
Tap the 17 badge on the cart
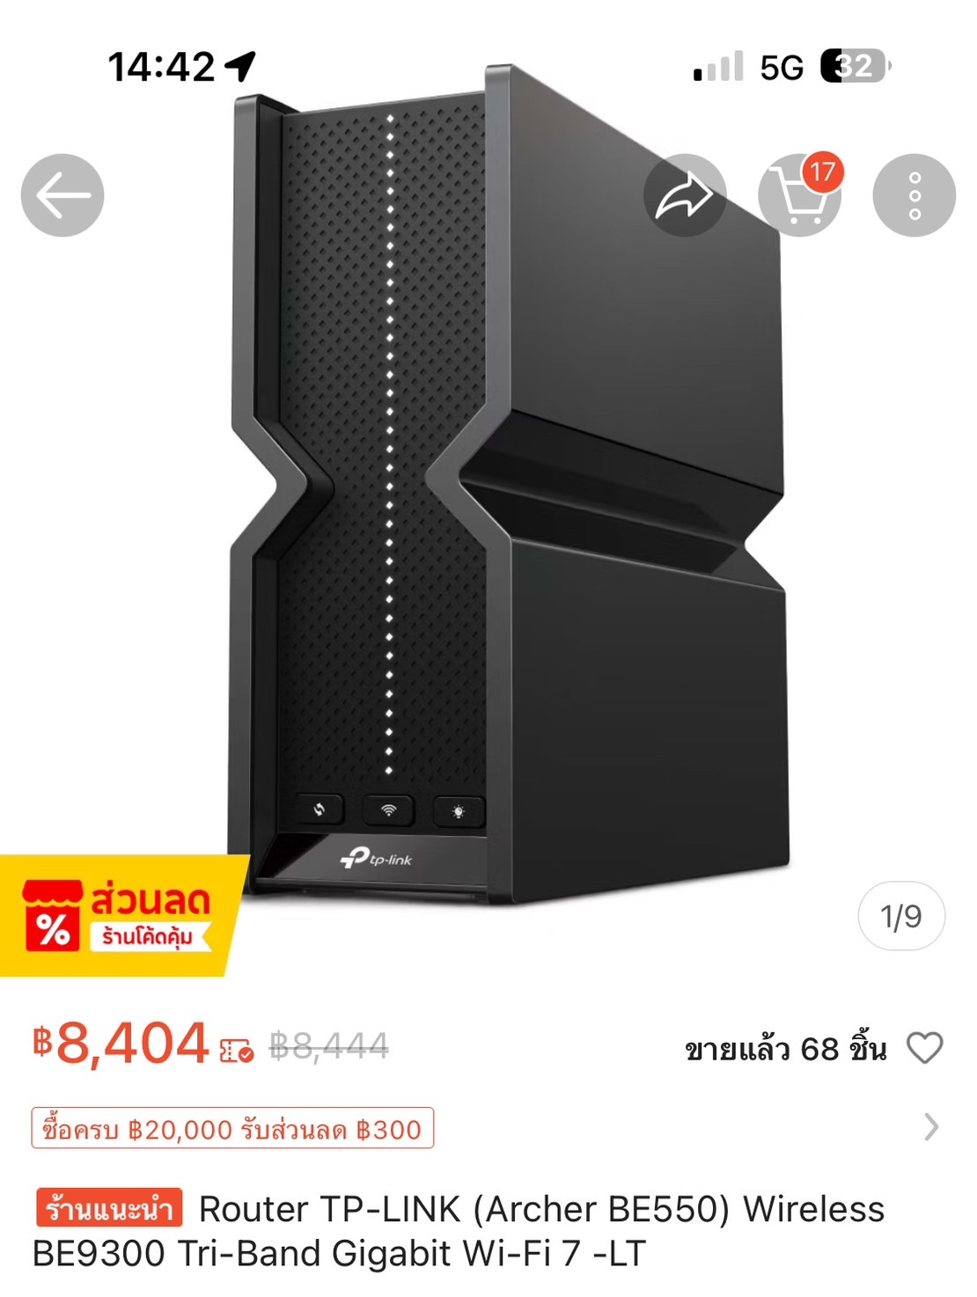pos(822,172)
